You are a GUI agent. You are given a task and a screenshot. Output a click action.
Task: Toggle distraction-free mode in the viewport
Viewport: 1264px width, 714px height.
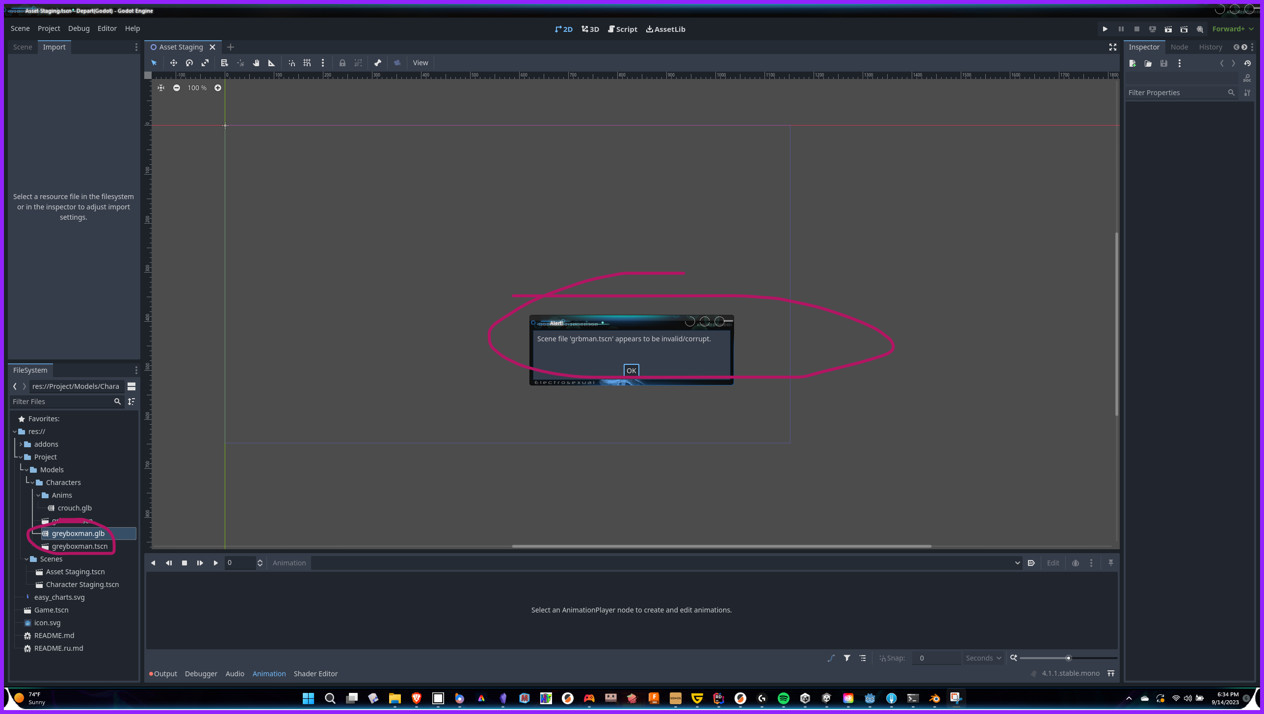coord(1112,47)
